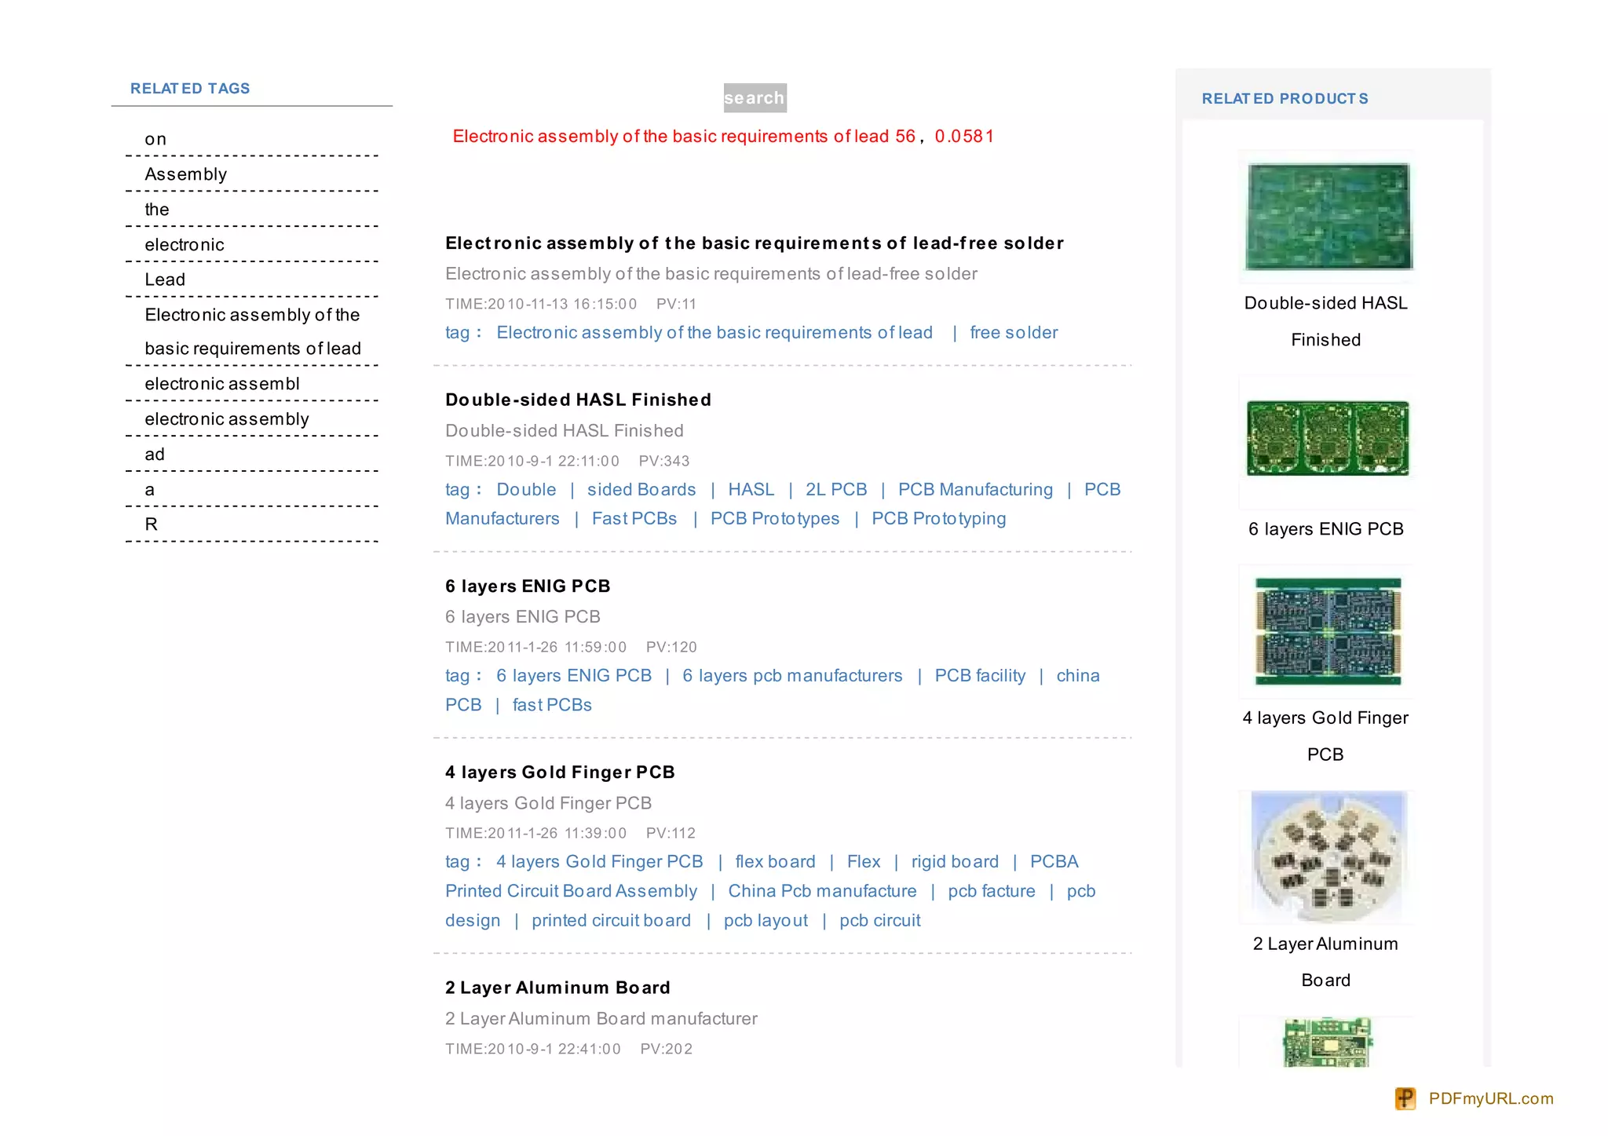Open the '6 layers ENIG PCB' result heading
The height and width of the screenshot is (1136, 1608).
[528, 586]
